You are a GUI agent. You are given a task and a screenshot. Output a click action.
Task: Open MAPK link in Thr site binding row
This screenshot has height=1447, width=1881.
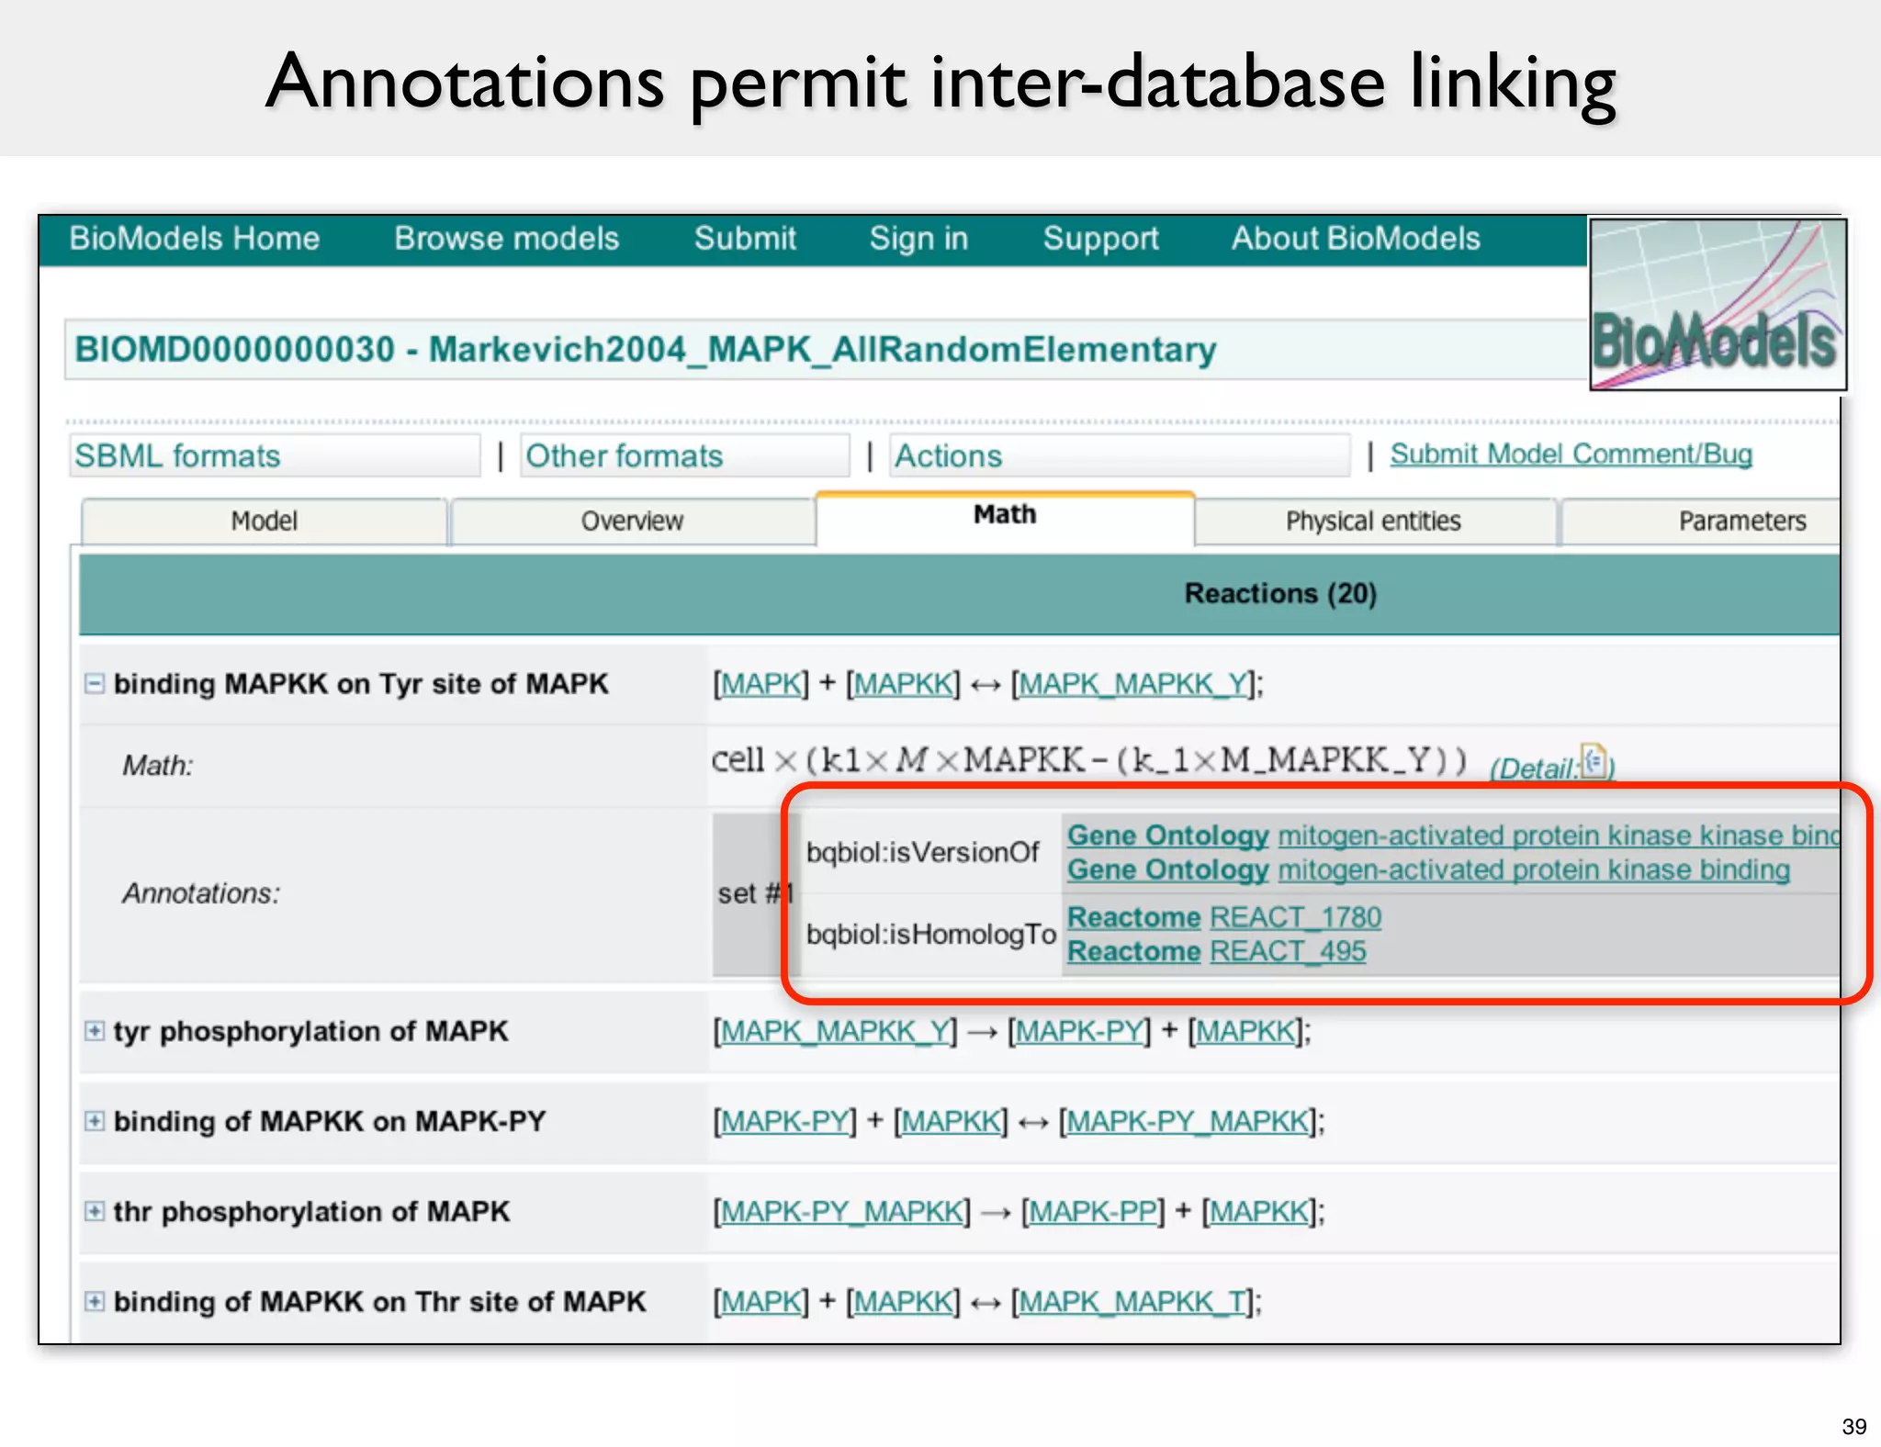760,1301
